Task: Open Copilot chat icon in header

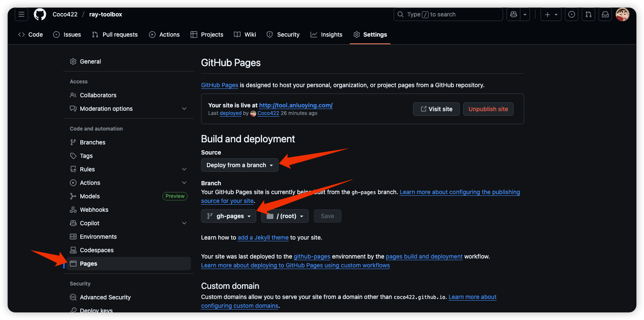Action: coord(514,14)
